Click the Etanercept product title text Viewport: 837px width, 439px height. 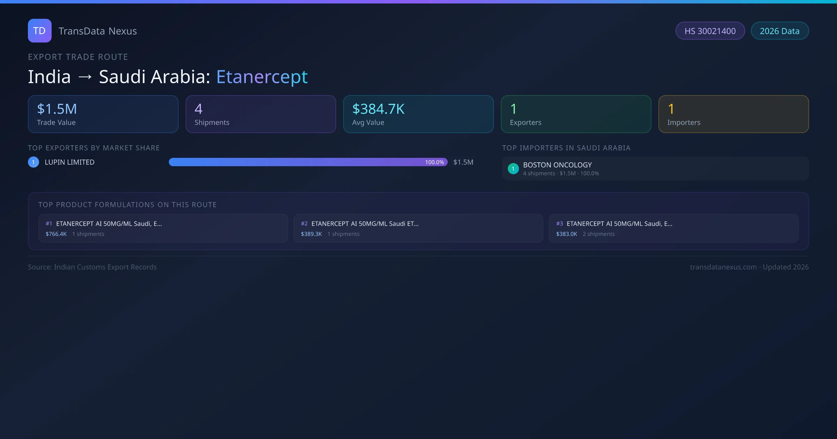click(262, 77)
